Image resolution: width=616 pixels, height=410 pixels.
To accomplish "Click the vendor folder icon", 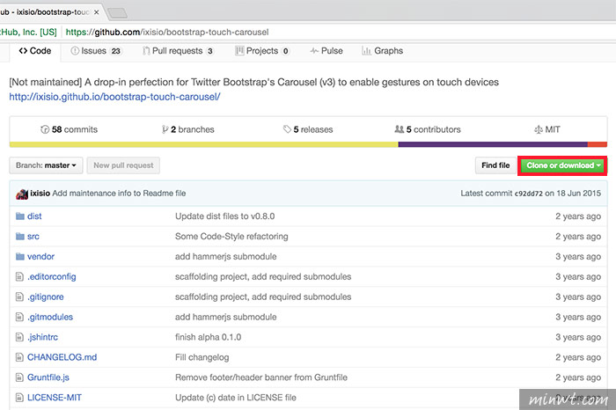I will coord(20,256).
